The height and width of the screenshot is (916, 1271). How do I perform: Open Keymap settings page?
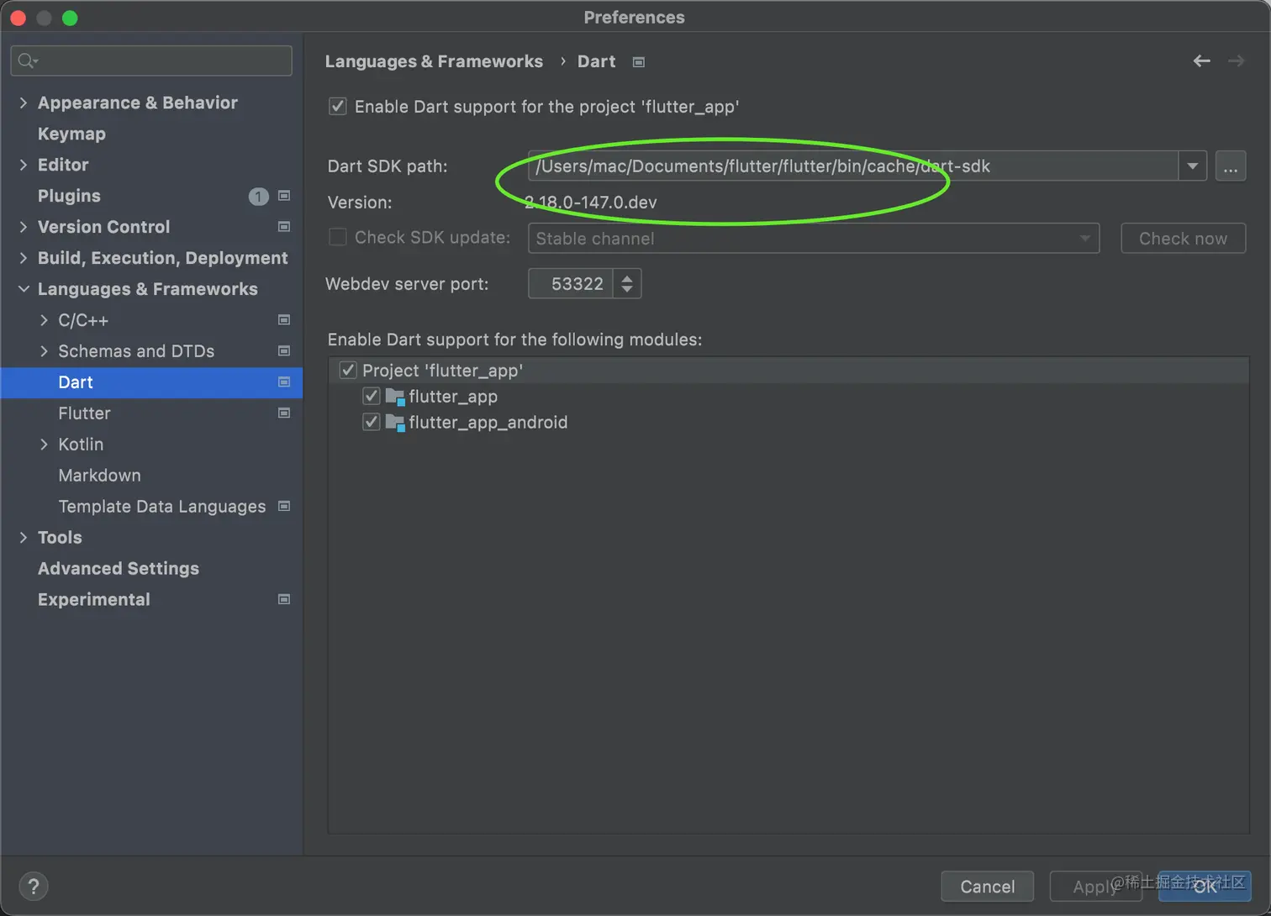(71, 134)
